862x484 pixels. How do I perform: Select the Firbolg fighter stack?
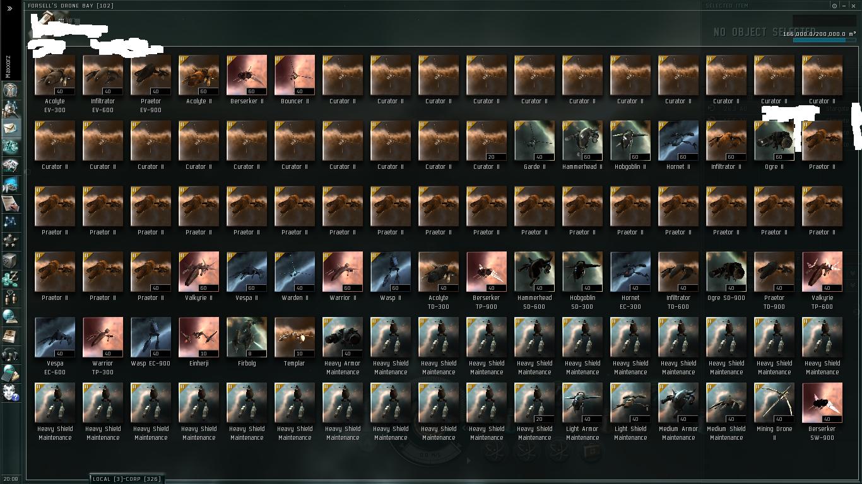pos(247,342)
